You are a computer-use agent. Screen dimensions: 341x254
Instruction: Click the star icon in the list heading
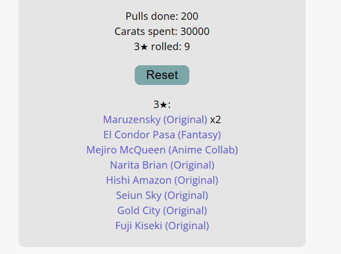pyautogui.click(x=163, y=105)
